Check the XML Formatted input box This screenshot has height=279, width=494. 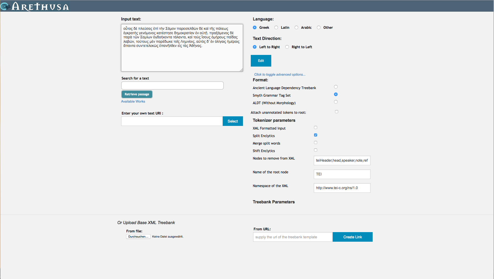coord(316,127)
